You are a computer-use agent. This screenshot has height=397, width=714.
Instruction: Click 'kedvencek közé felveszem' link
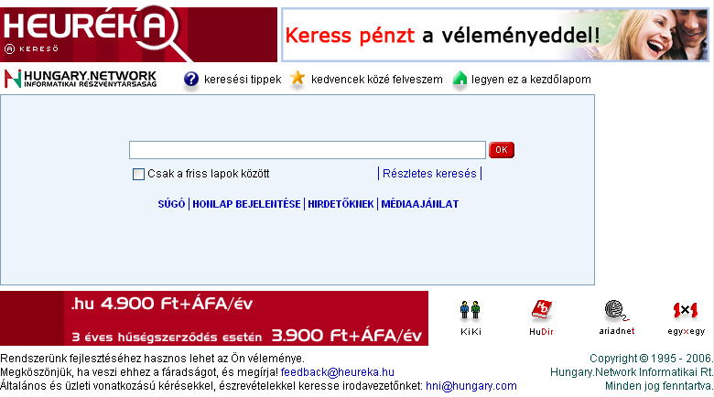coord(376,80)
